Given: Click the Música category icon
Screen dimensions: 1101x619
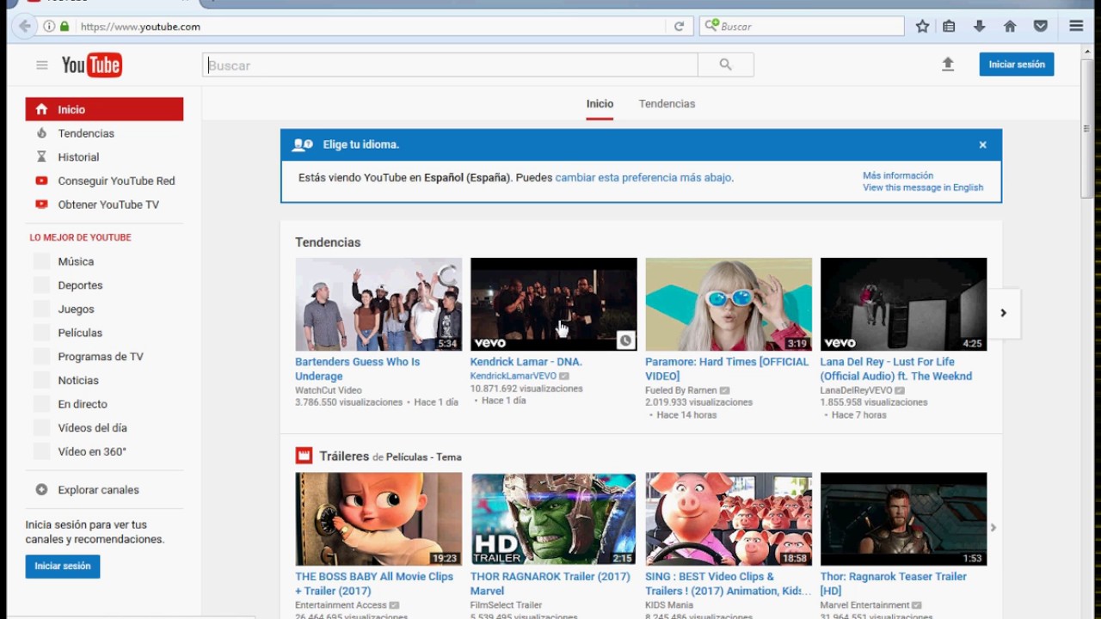Looking at the screenshot, I should [x=41, y=261].
